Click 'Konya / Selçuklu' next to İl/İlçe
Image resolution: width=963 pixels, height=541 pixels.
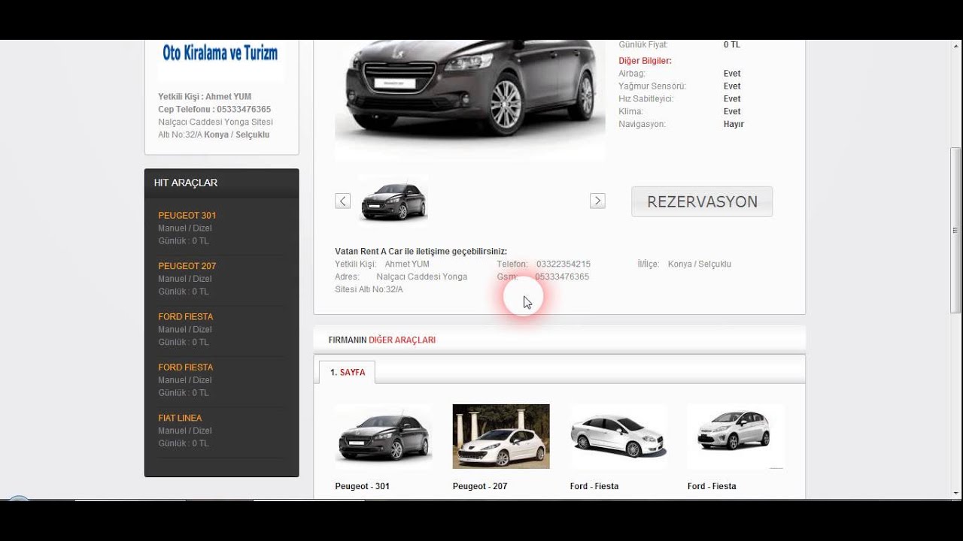pyautogui.click(x=700, y=264)
